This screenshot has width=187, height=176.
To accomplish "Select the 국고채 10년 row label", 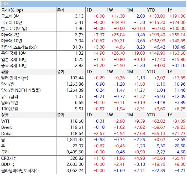I will (12, 22).
